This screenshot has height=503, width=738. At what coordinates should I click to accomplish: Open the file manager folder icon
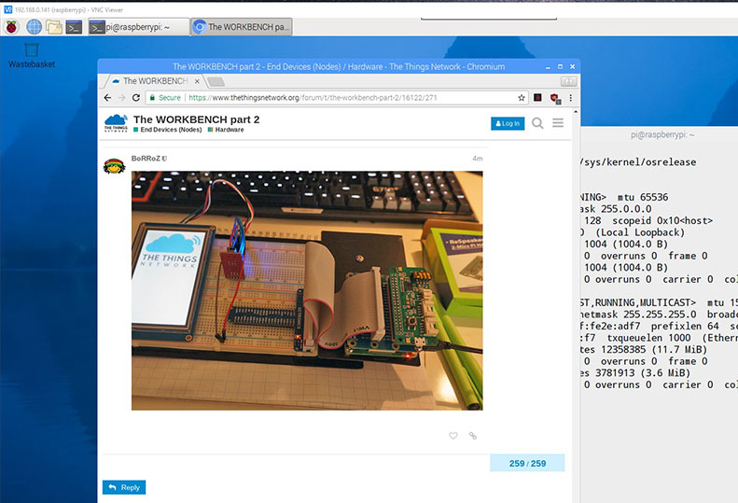click(x=54, y=27)
